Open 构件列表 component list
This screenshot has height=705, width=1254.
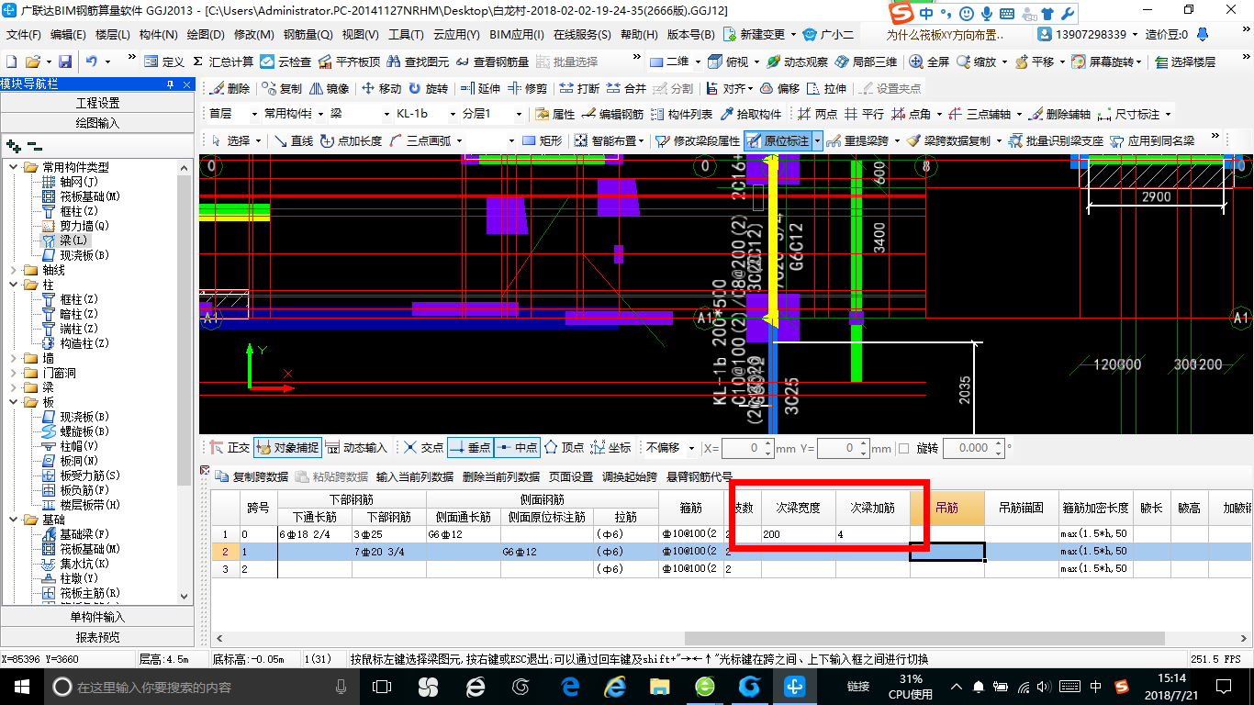click(x=681, y=114)
